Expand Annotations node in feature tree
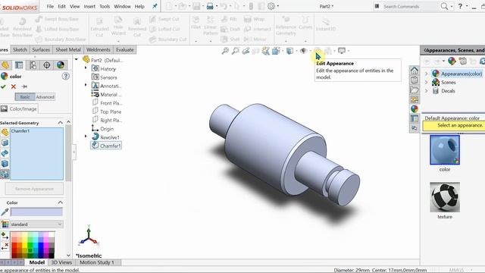 coord(86,84)
